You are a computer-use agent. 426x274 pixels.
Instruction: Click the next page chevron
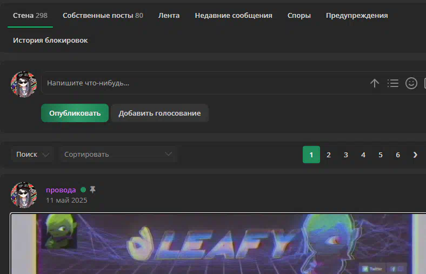415,155
